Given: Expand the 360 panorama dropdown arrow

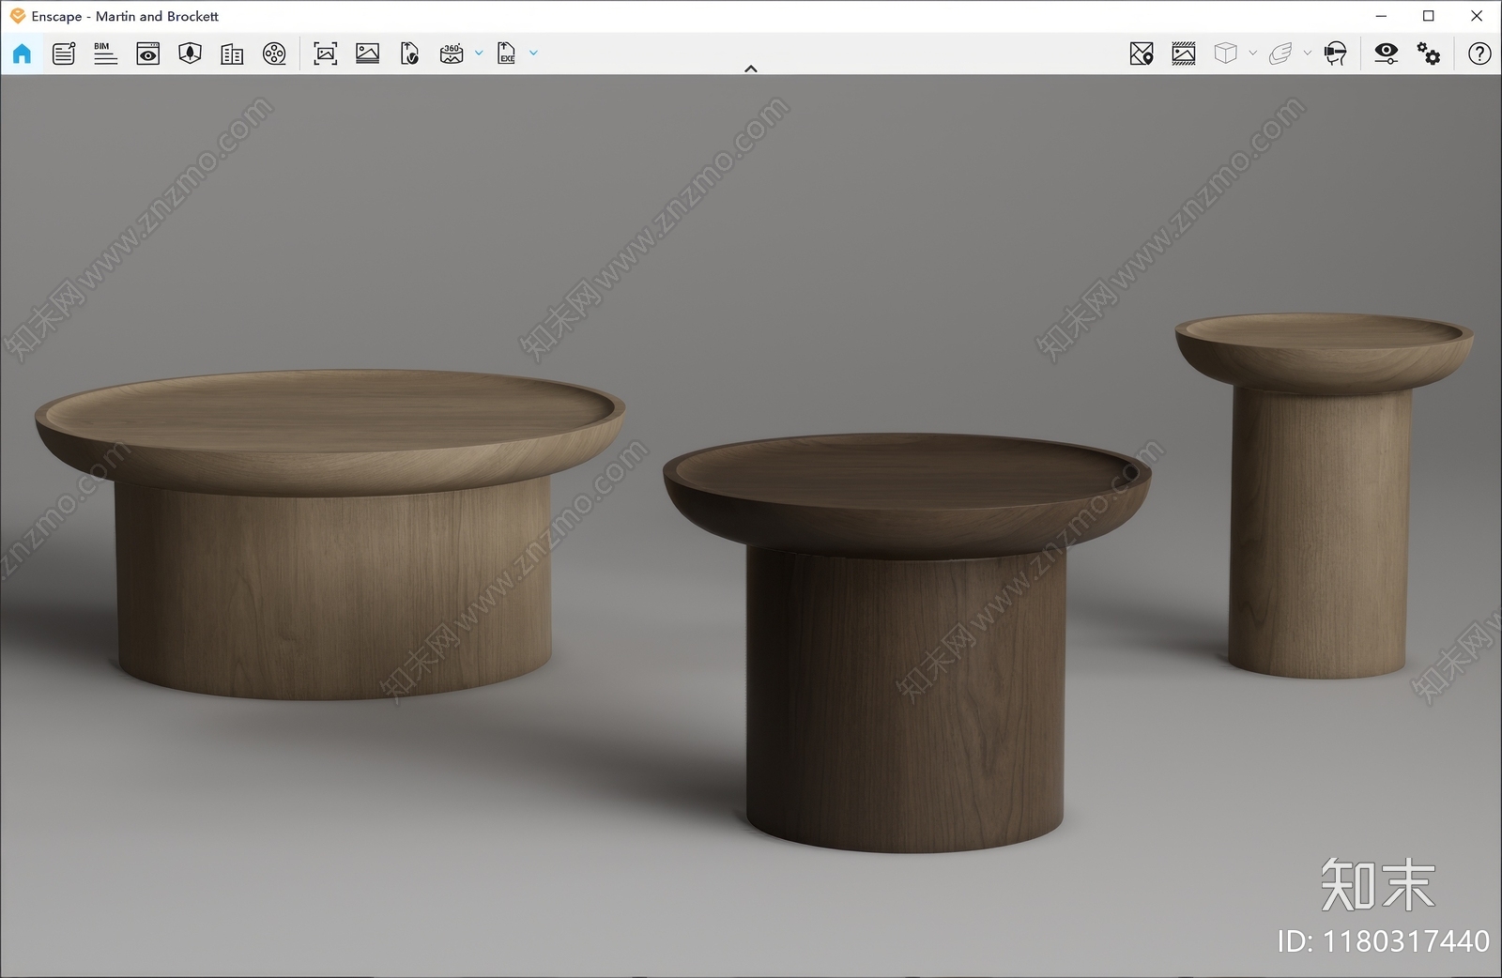Looking at the screenshot, I should pos(479,53).
